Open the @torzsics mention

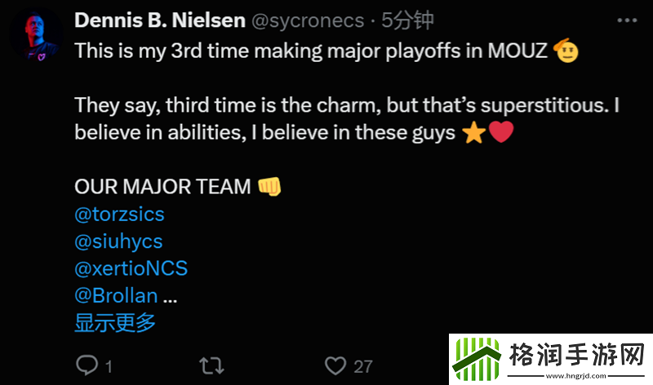119,215
